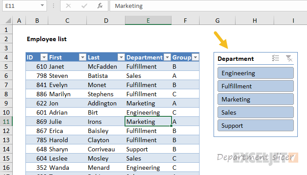Click Sharyn's Support department cell

(x=148, y=149)
